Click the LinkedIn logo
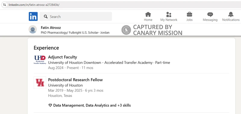This screenshot has width=241, height=114. 33,17
